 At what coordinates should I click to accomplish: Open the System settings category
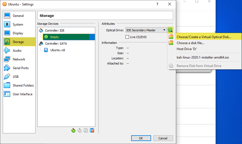coord(19,24)
